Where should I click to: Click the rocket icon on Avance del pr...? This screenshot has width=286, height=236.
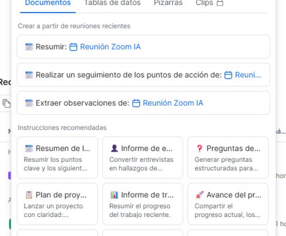[x=199, y=195]
